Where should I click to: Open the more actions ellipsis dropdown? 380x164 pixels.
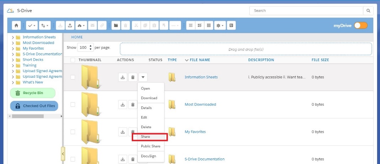[175, 26]
